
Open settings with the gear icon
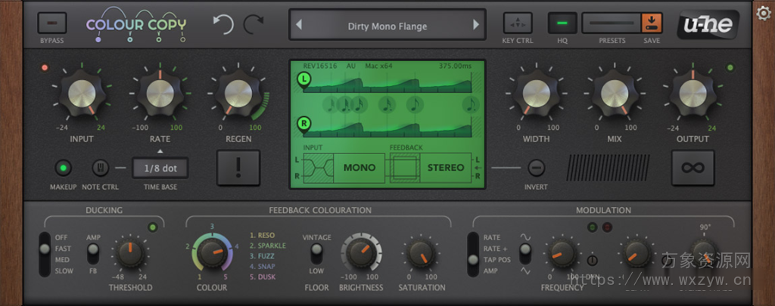pos(764,12)
